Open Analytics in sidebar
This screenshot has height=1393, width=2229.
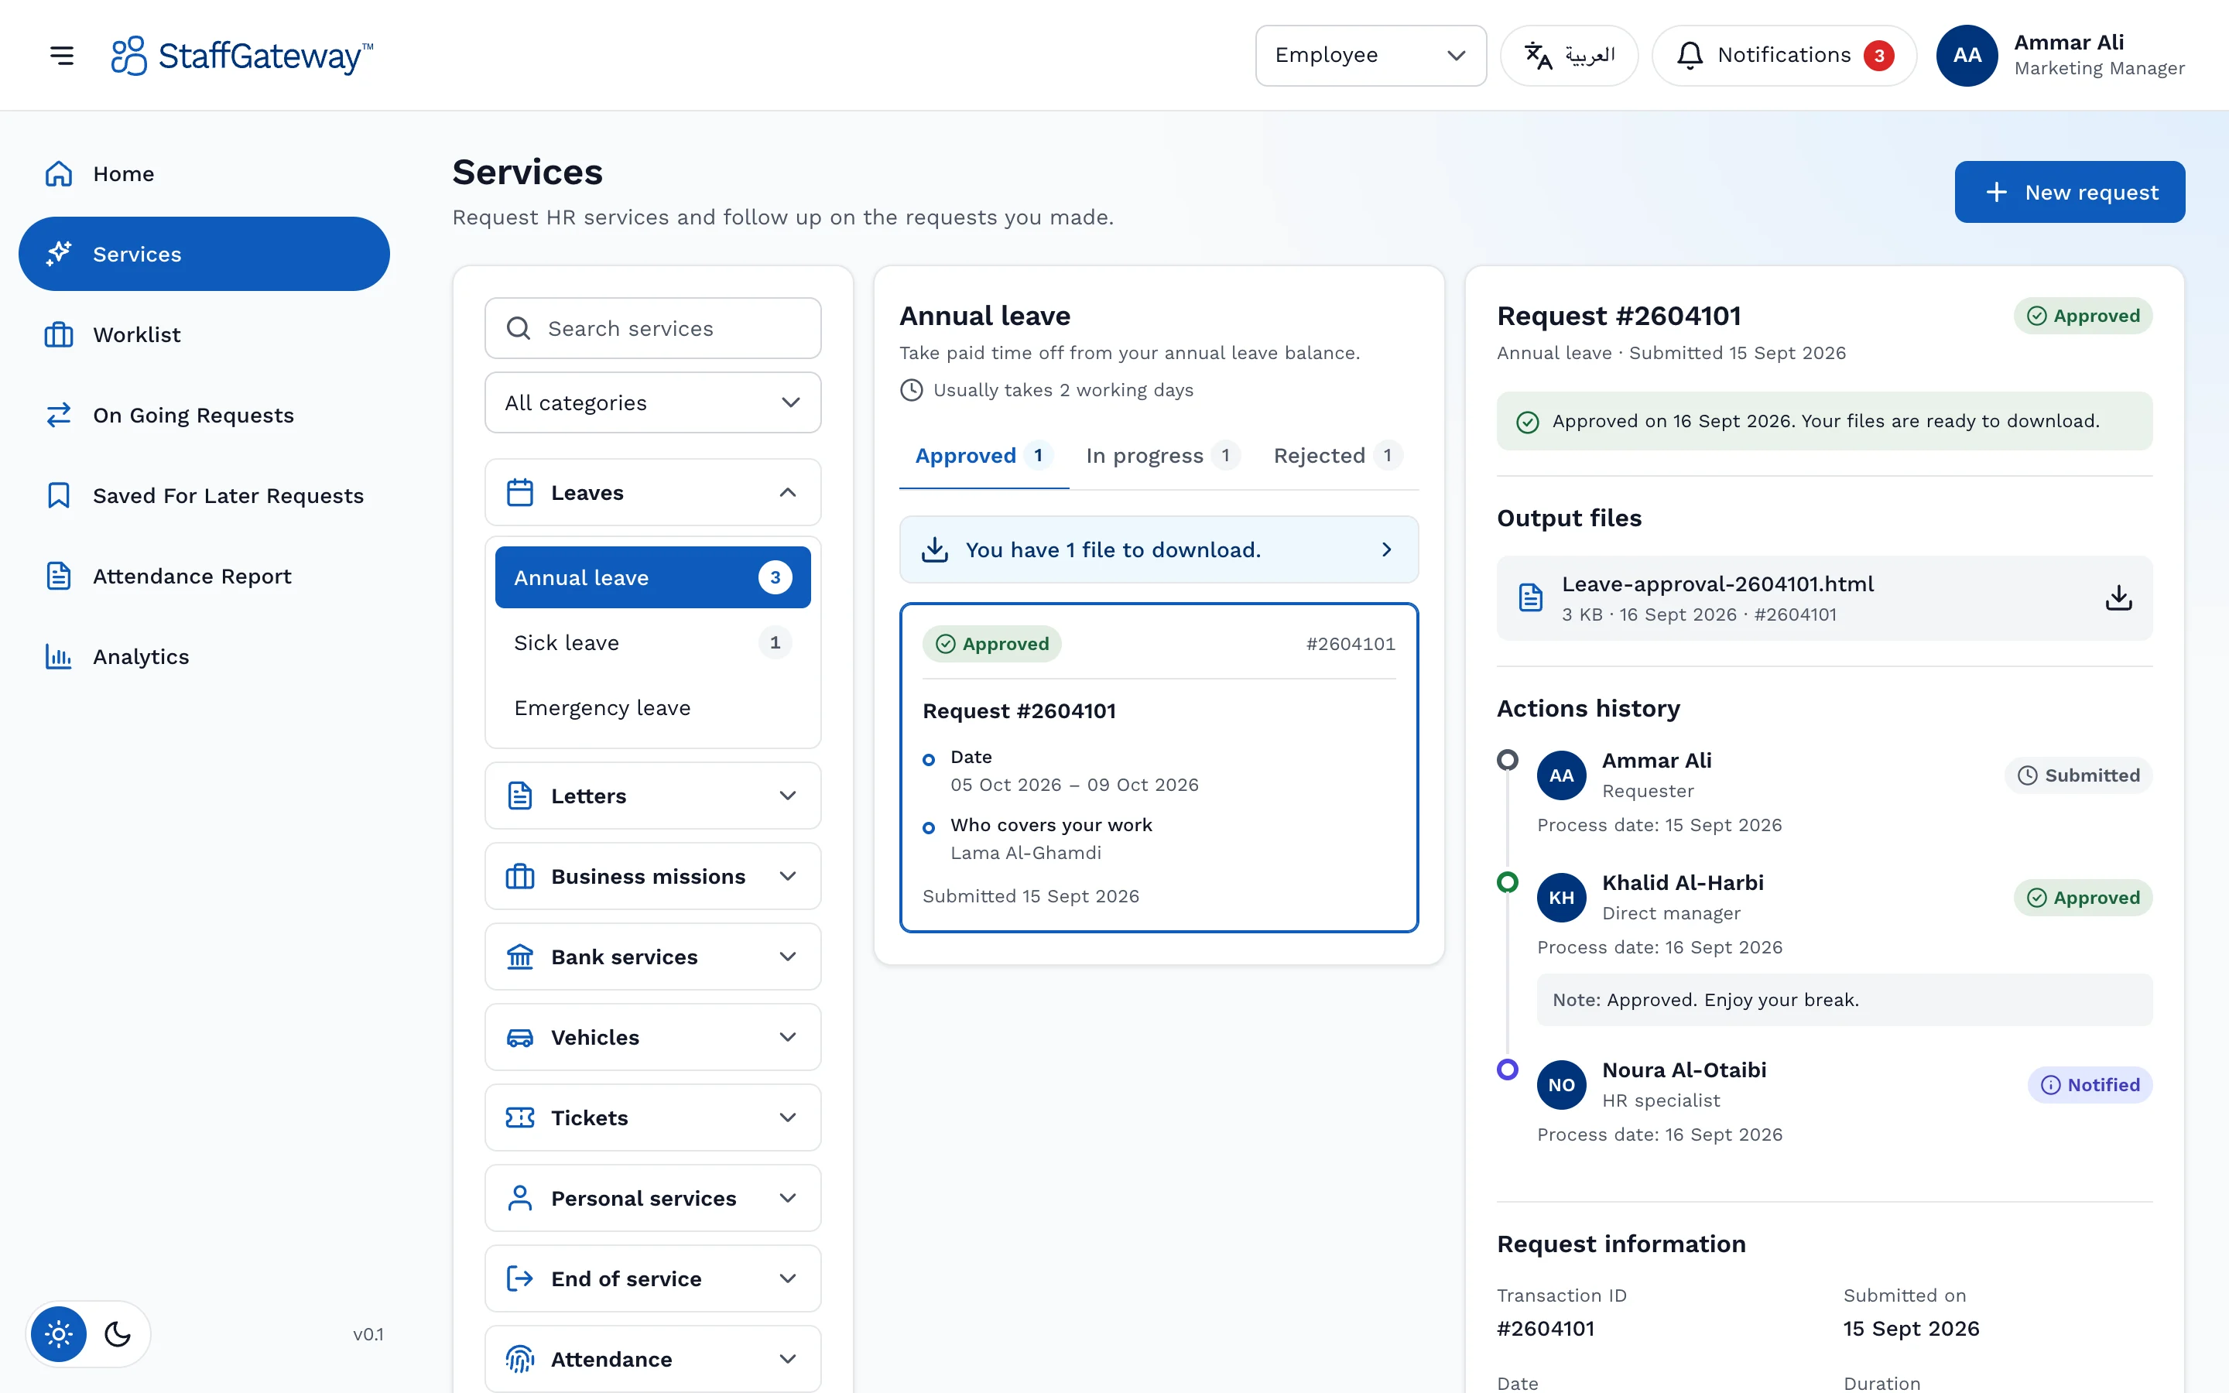coord(204,656)
